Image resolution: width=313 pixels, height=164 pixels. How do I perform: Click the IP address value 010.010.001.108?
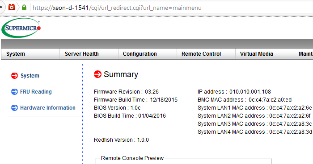(x=250, y=92)
